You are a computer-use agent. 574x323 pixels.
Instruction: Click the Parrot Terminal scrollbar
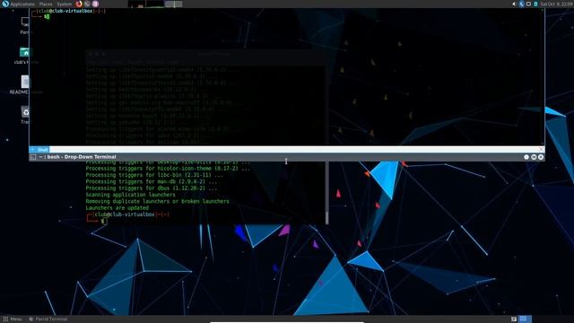pyautogui.click(x=326, y=192)
